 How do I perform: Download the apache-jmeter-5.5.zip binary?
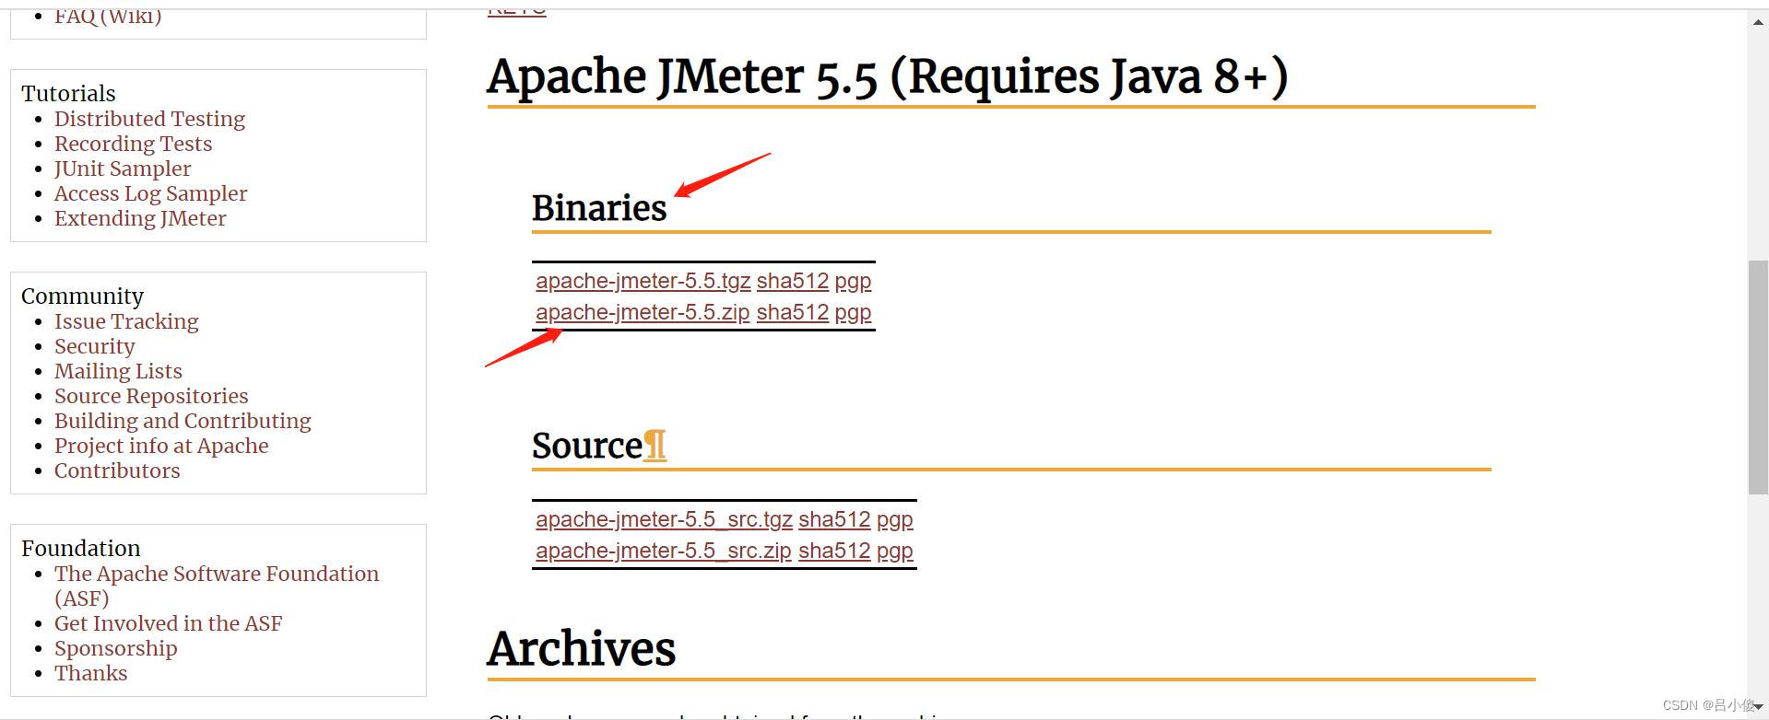(642, 313)
